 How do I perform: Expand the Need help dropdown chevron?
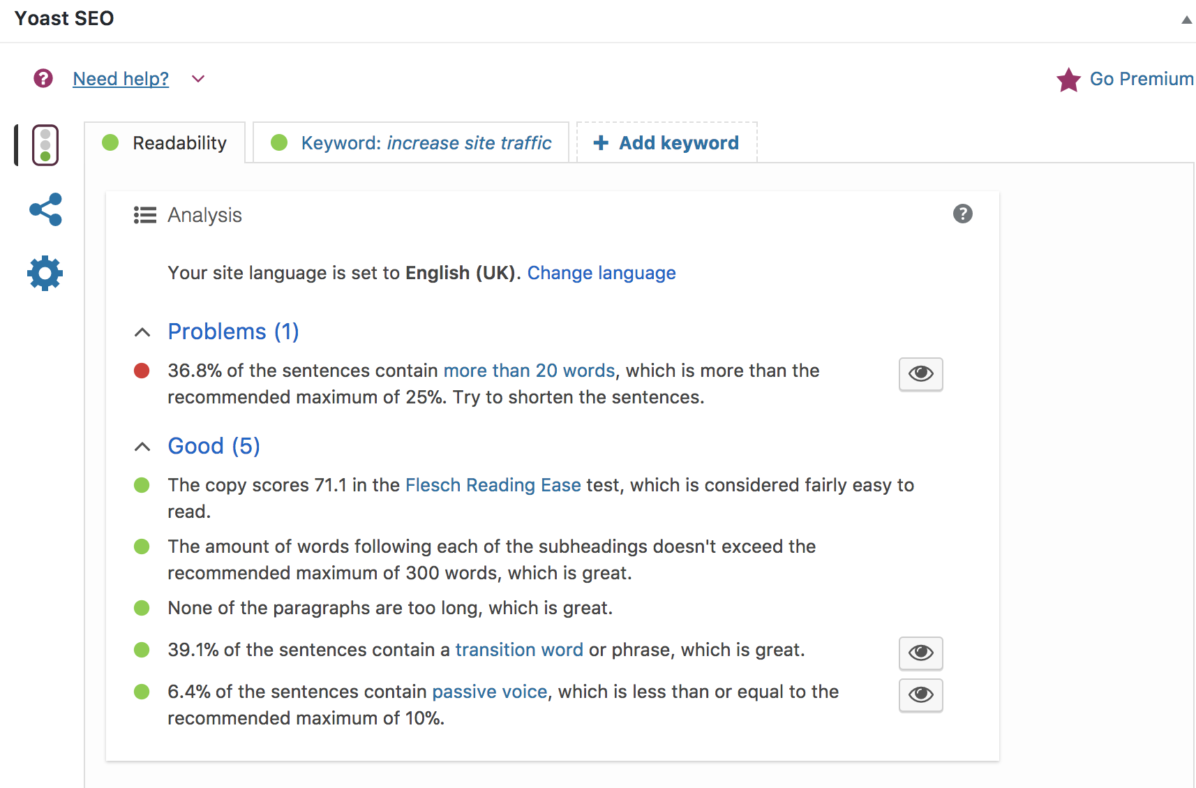(198, 79)
